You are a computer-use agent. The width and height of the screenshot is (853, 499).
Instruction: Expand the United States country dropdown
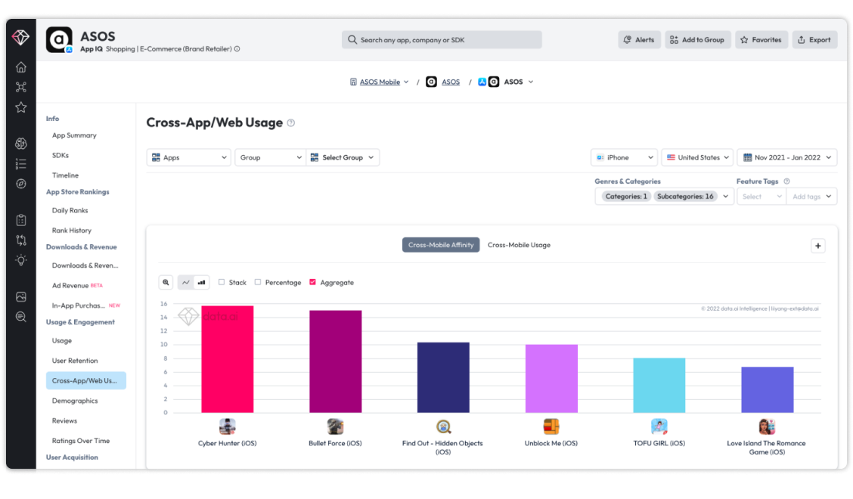tap(696, 157)
